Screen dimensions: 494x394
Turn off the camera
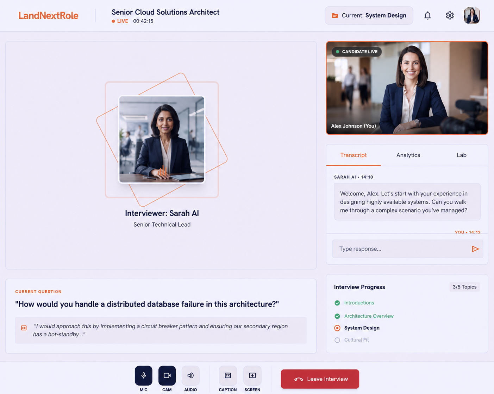click(x=167, y=375)
